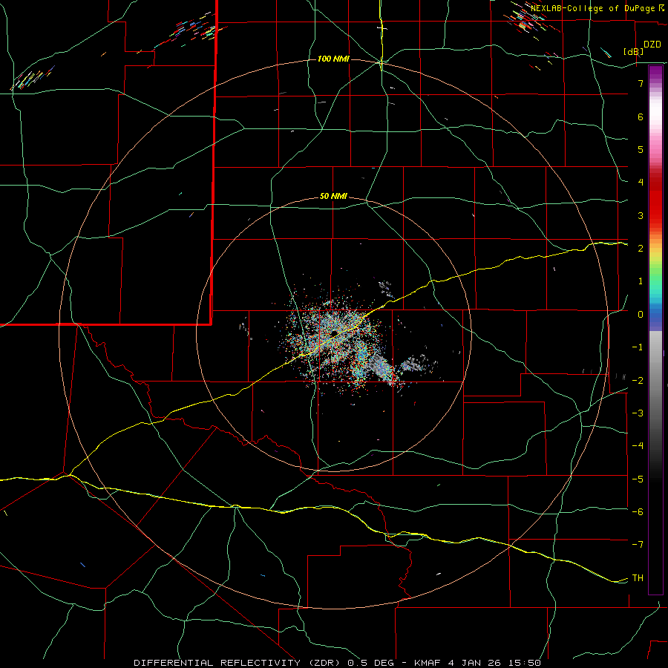Click the "-1" scale label

tap(638, 347)
